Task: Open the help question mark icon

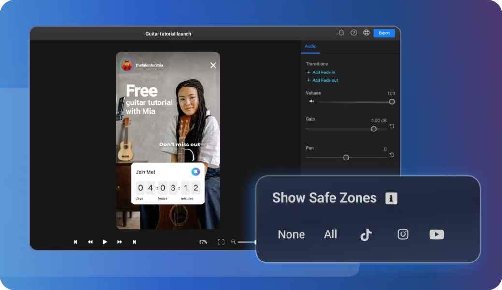Action: click(x=354, y=32)
